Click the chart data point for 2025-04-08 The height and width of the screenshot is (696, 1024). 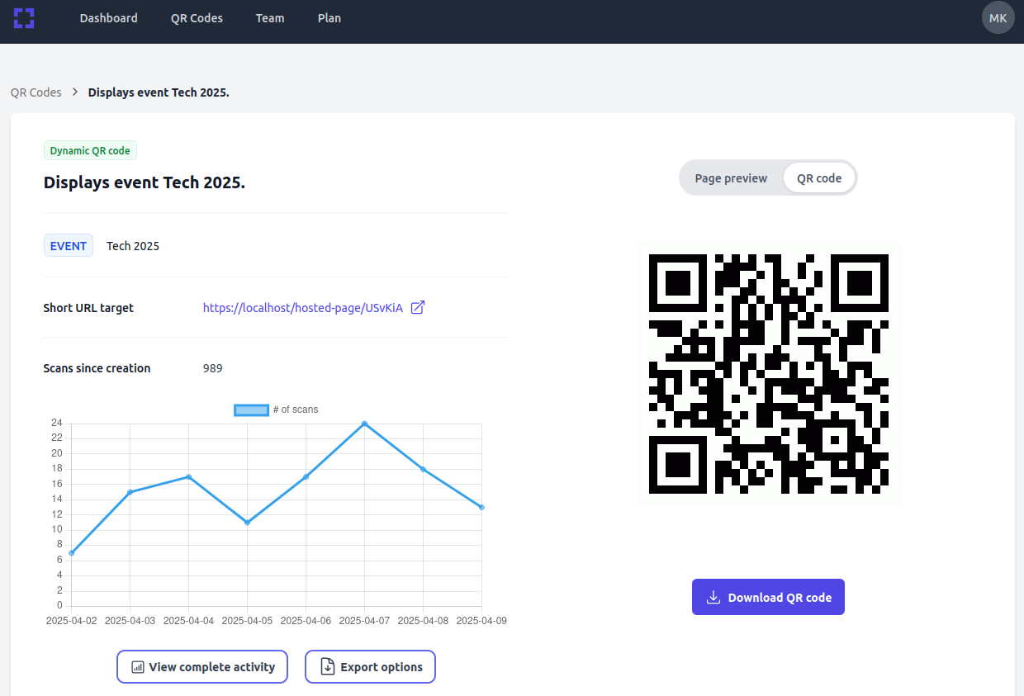click(423, 469)
